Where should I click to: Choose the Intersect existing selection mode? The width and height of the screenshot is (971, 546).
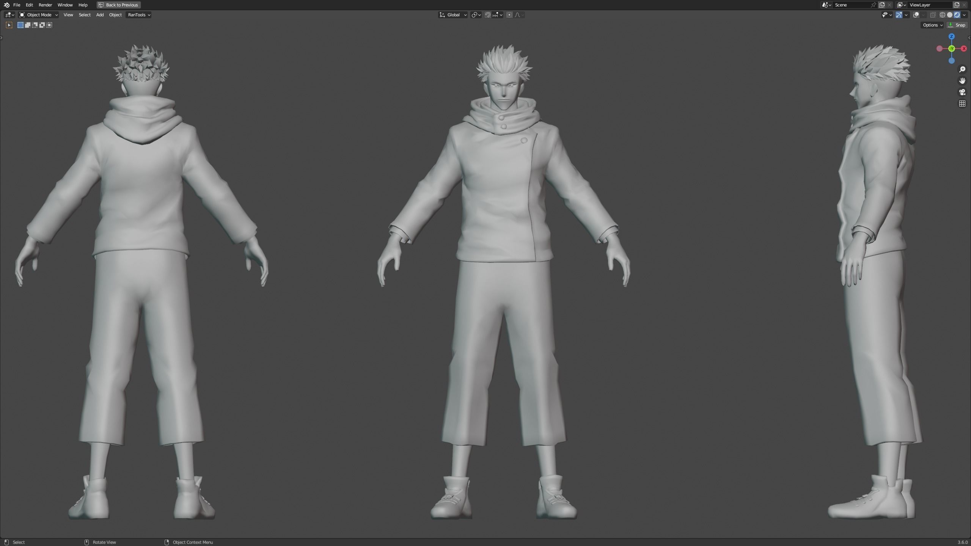click(x=49, y=25)
